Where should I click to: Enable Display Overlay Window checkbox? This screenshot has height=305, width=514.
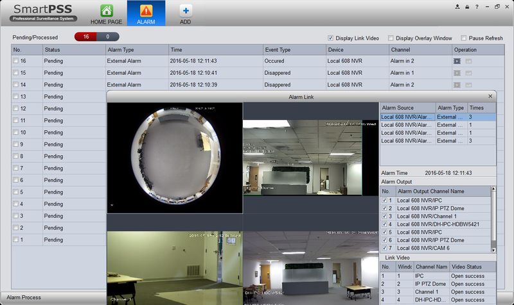click(391, 38)
